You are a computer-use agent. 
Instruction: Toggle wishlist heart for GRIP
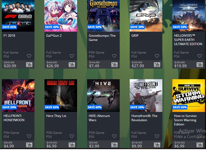point(157,56)
